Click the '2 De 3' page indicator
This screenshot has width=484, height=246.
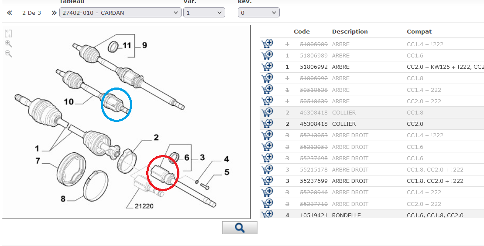click(31, 13)
